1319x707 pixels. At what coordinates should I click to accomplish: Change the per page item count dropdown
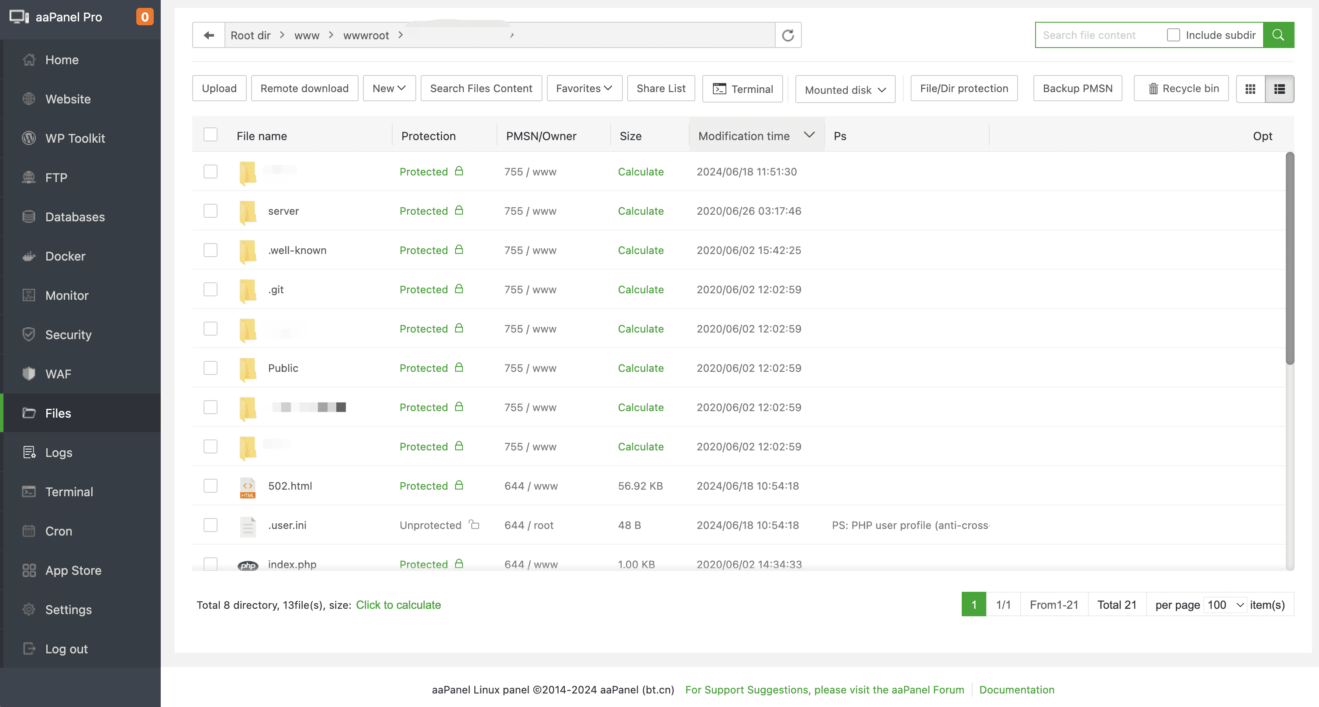[x=1225, y=605]
